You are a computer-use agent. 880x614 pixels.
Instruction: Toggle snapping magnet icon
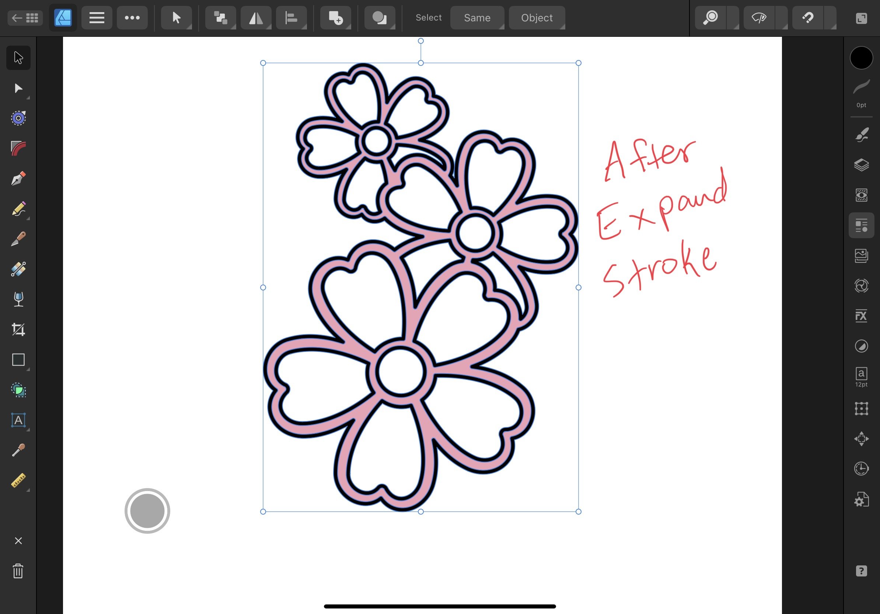pos(807,18)
